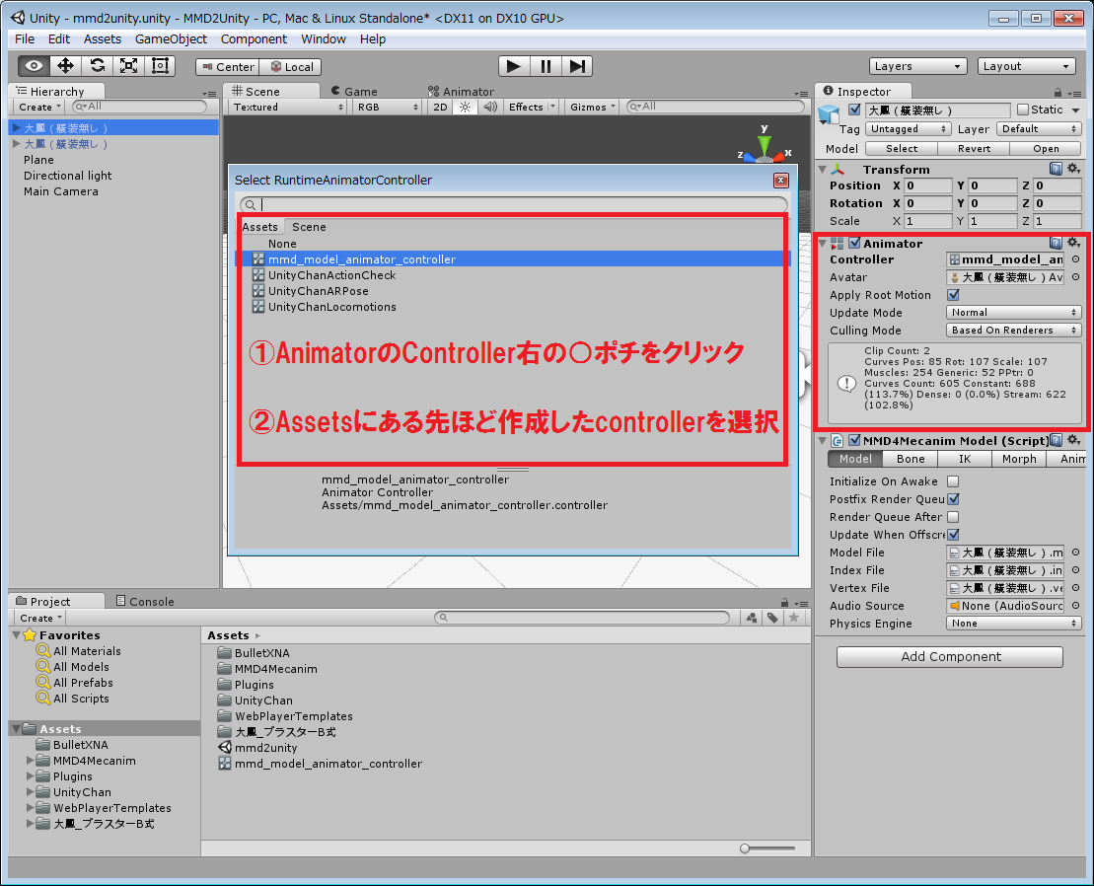Open the Tag Untagged dropdown
Screen dimensions: 1094x886
tap(908, 129)
